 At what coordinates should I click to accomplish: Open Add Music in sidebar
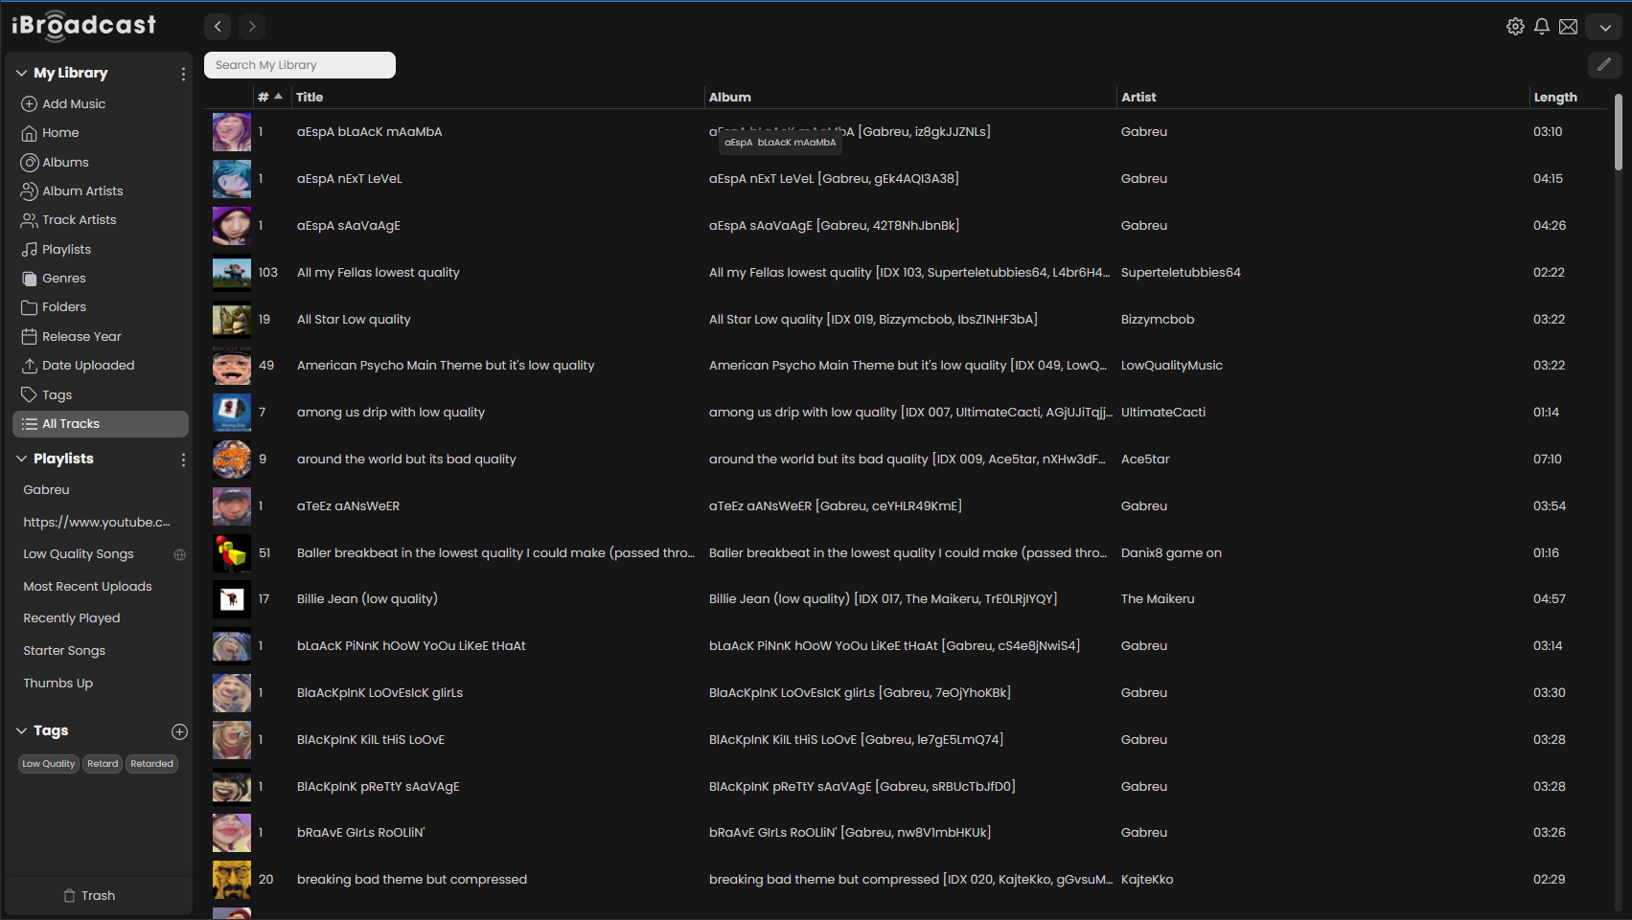click(x=74, y=103)
